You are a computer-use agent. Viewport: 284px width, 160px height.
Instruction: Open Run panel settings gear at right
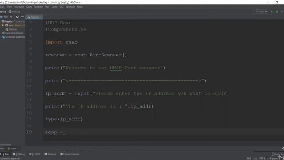[283, 148]
